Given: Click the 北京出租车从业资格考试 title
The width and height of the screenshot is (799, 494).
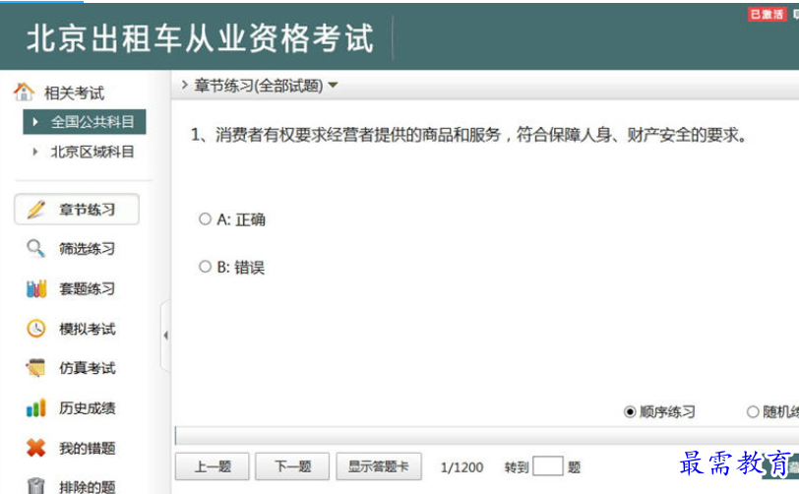Looking at the screenshot, I should tap(201, 38).
